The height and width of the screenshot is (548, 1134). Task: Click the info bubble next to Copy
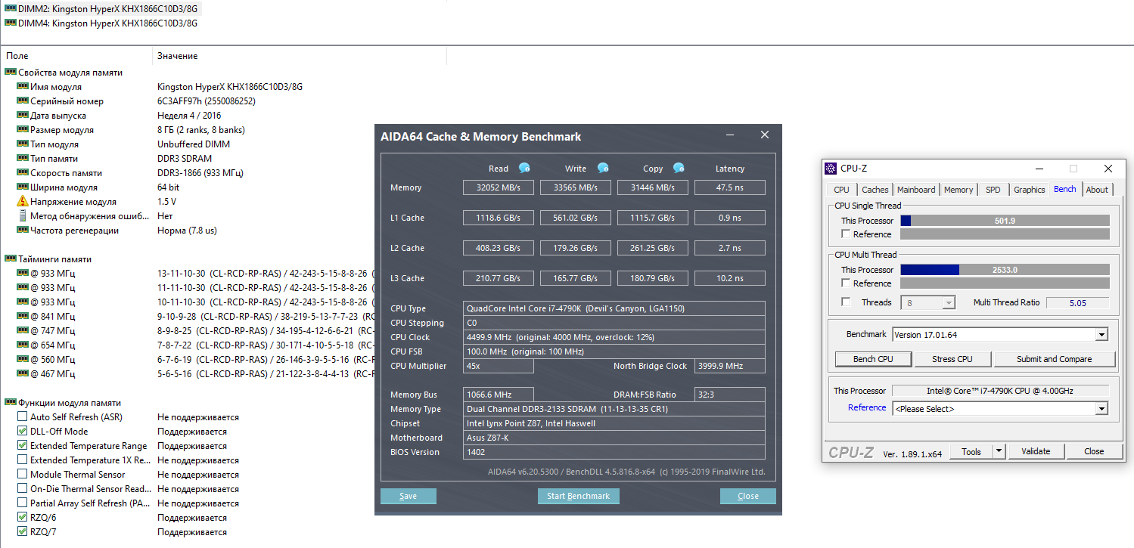pyautogui.click(x=679, y=168)
